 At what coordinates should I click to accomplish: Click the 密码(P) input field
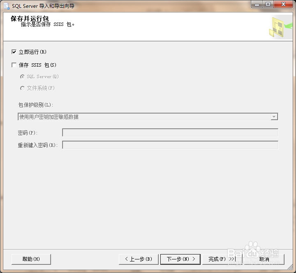click(x=170, y=132)
